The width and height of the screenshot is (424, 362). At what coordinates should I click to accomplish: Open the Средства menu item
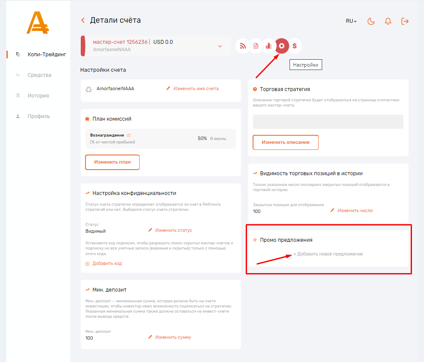pyautogui.click(x=39, y=75)
